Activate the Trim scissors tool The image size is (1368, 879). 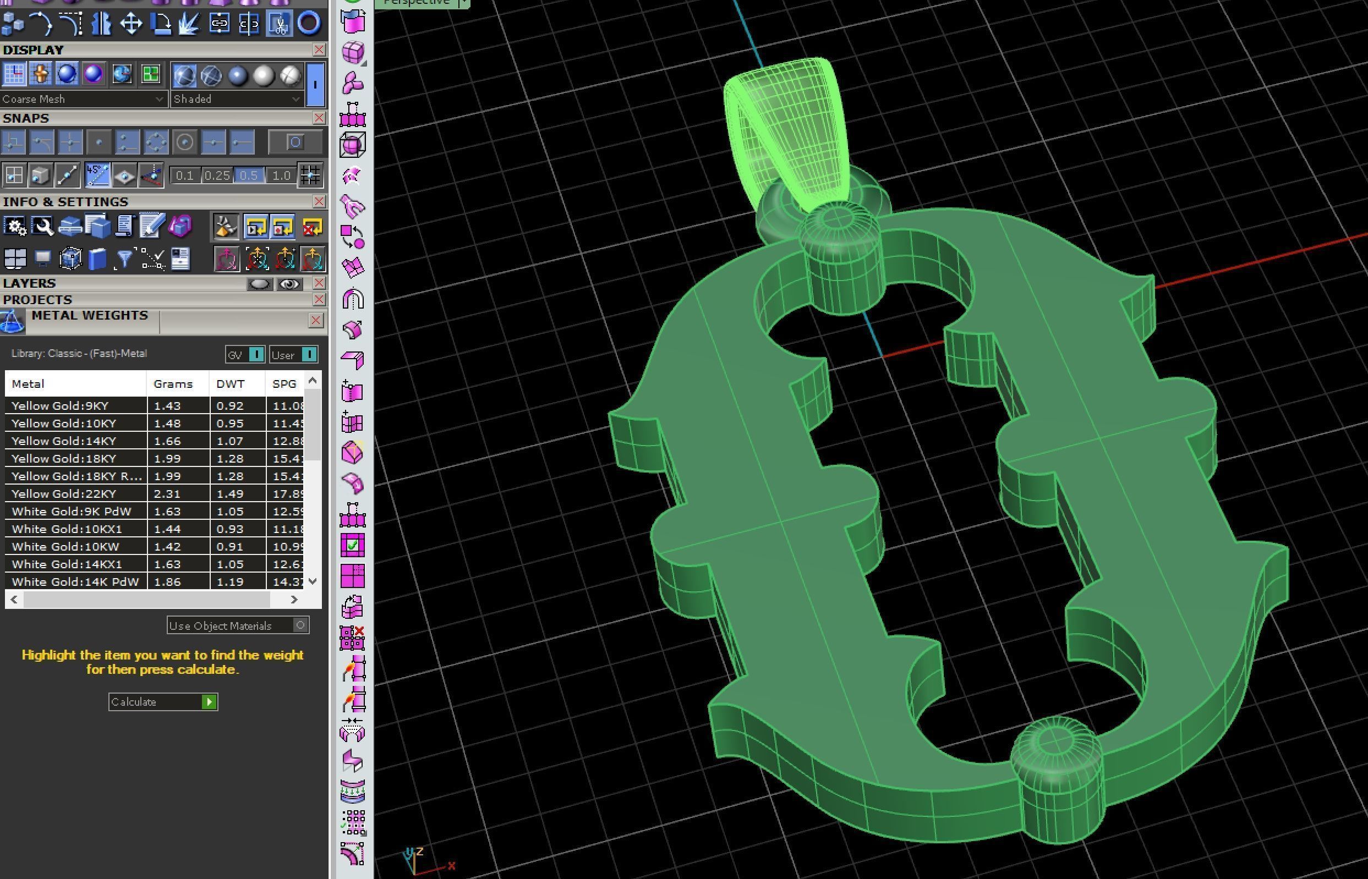click(x=278, y=24)
